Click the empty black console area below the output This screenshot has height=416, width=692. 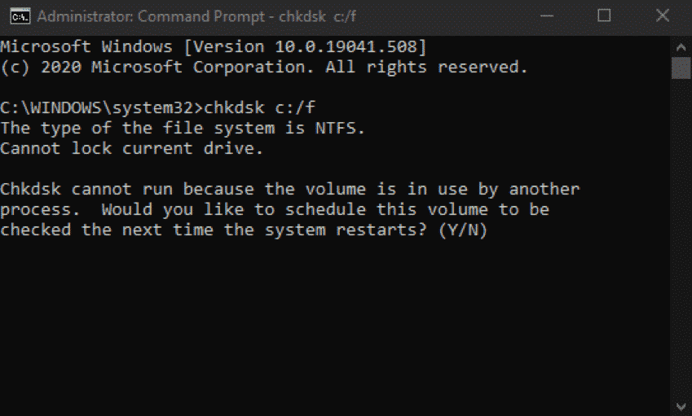pos(326,326)
